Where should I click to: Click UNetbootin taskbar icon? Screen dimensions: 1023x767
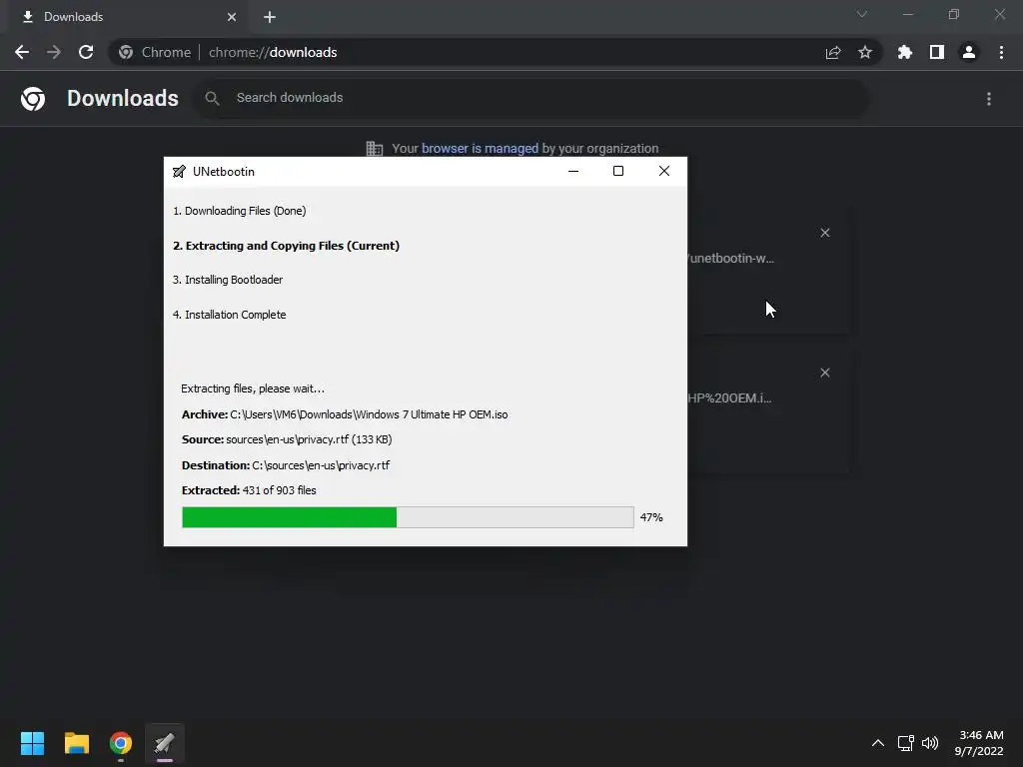click(x=165, y=743)
